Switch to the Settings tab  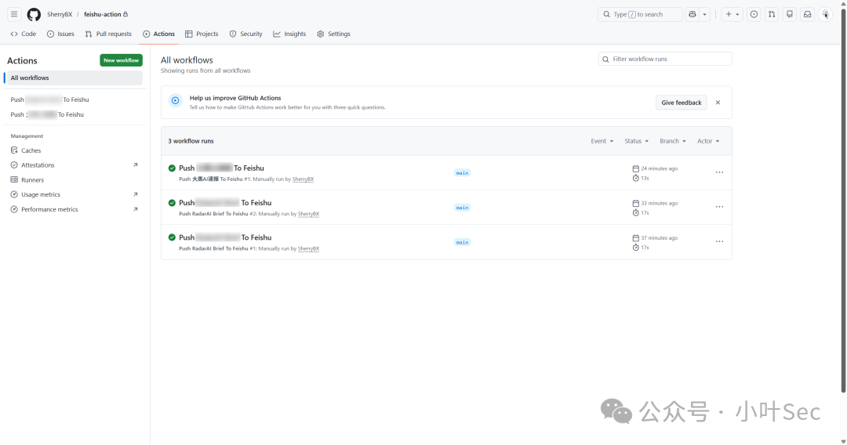click(x=334, y=34)
